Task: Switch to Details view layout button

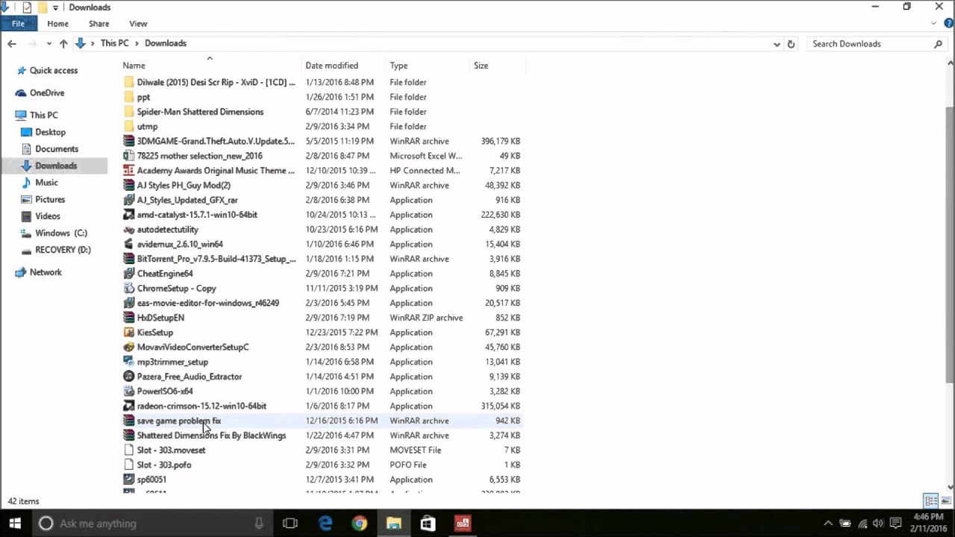Action: (931, 501)
